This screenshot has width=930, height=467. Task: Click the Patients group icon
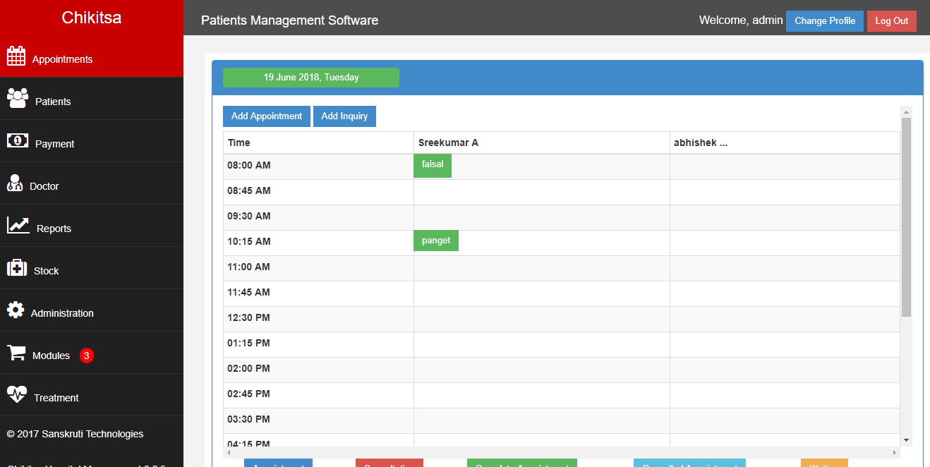coord(18,98)
